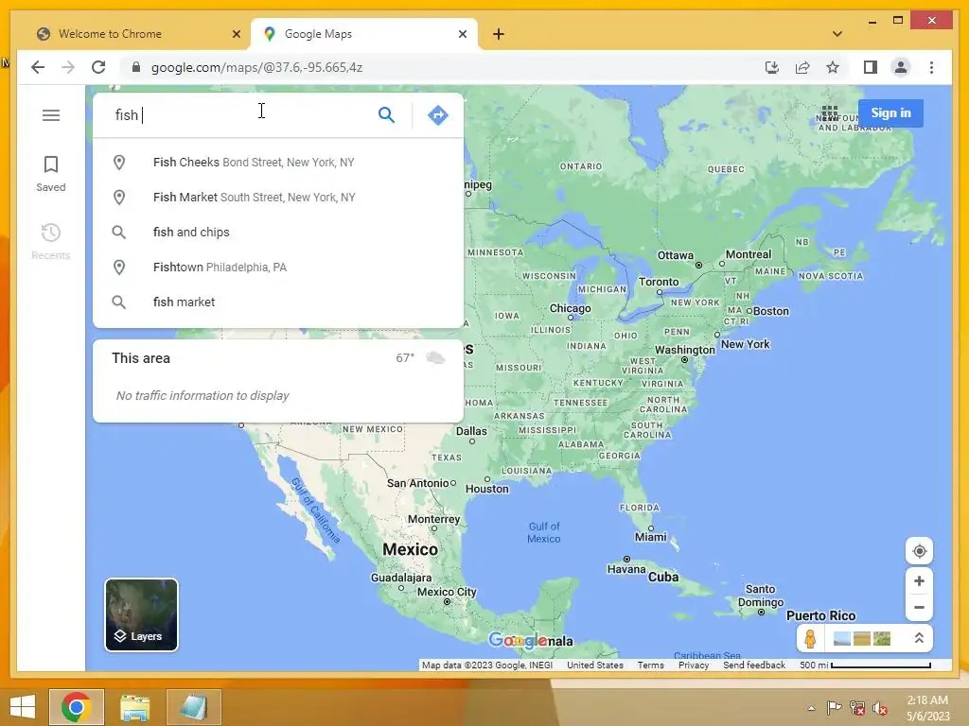The width and height of the screenshot is (969, 726).
Task: Expand imagery strip with double chevron
Action: (x=919, y=638)
